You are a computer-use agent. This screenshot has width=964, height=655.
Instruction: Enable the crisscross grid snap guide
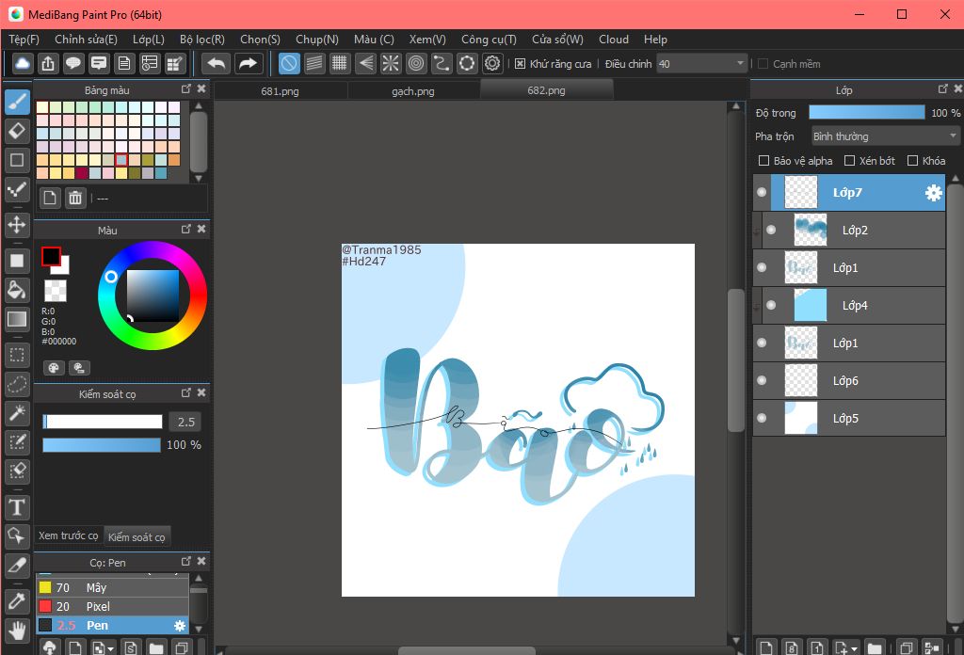tap(339, 63)
